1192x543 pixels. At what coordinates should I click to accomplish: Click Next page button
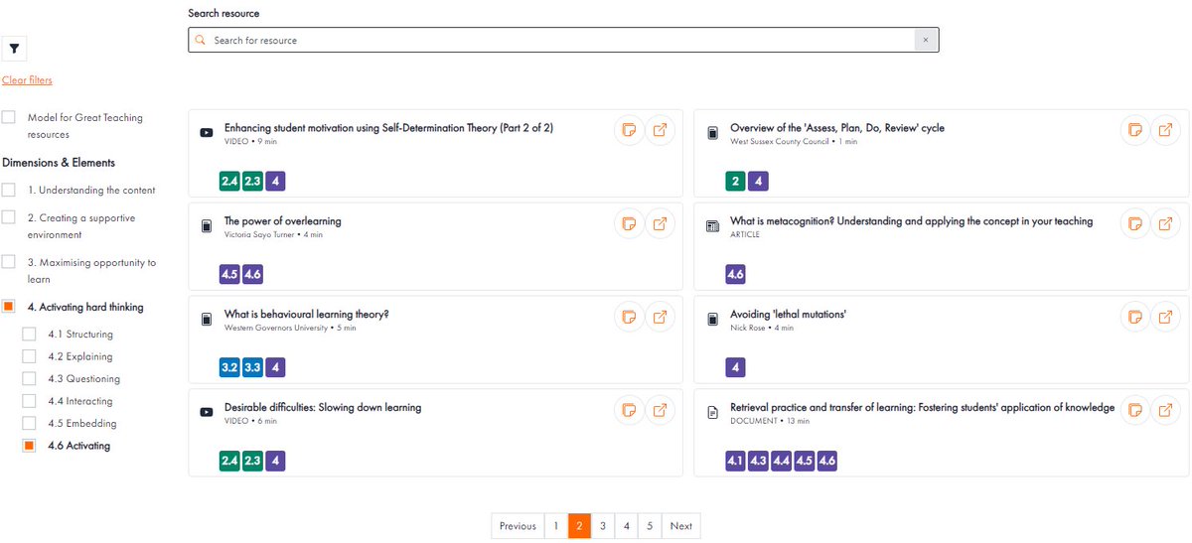[681, 526]
